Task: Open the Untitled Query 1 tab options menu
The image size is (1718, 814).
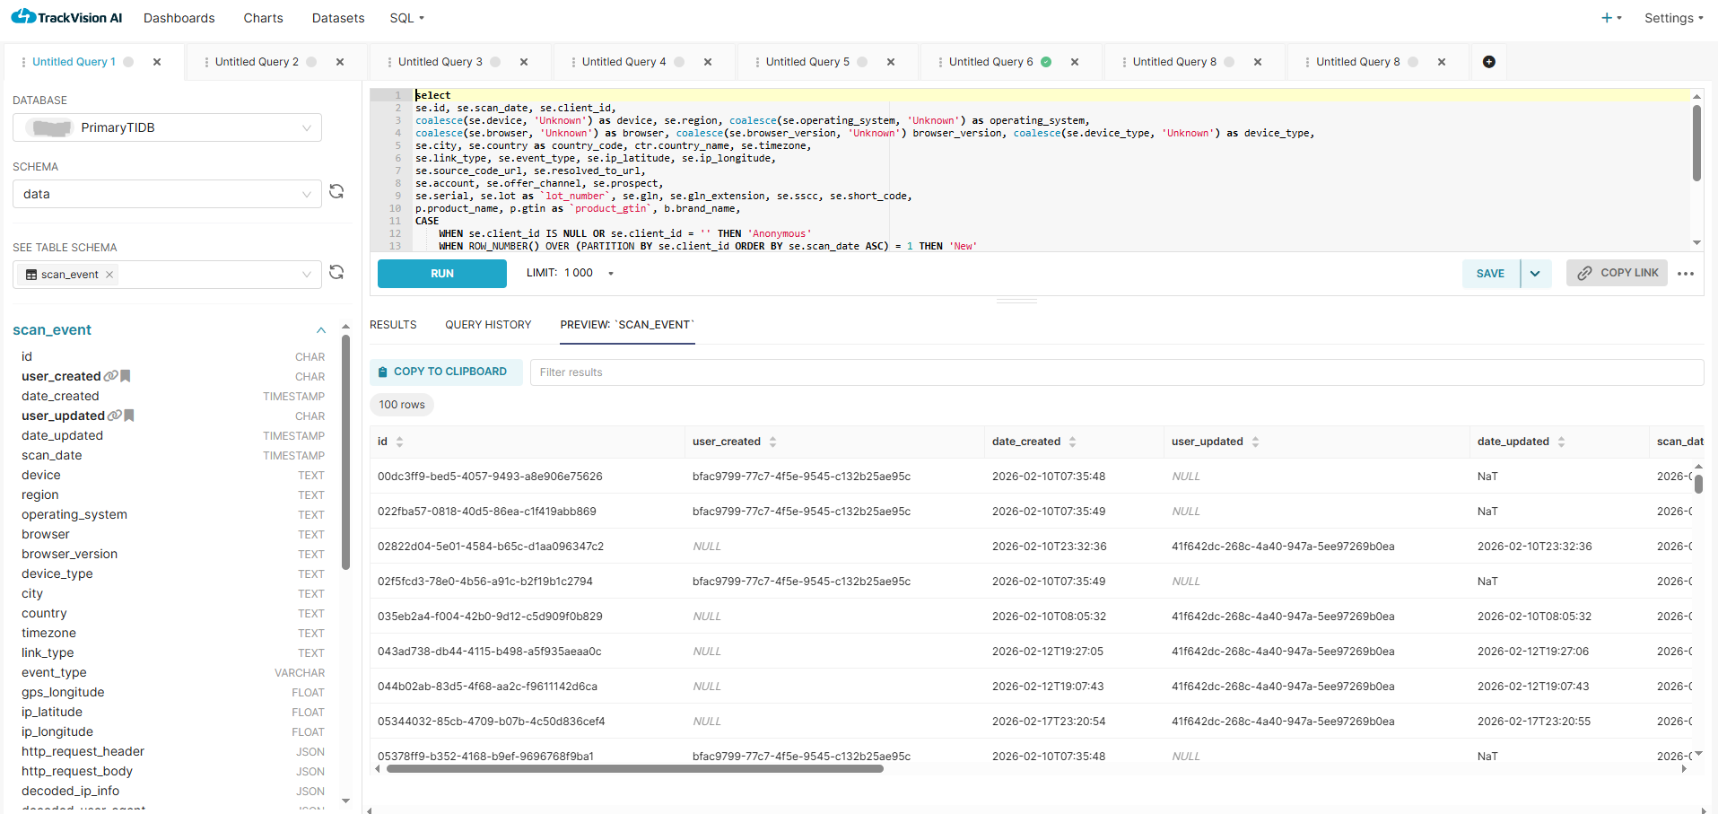Action: pyautogui.click(x=23, y=62)
